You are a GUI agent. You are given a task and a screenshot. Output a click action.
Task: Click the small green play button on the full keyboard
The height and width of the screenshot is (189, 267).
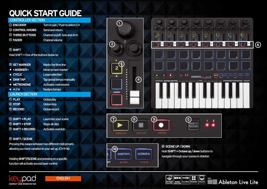157,75
